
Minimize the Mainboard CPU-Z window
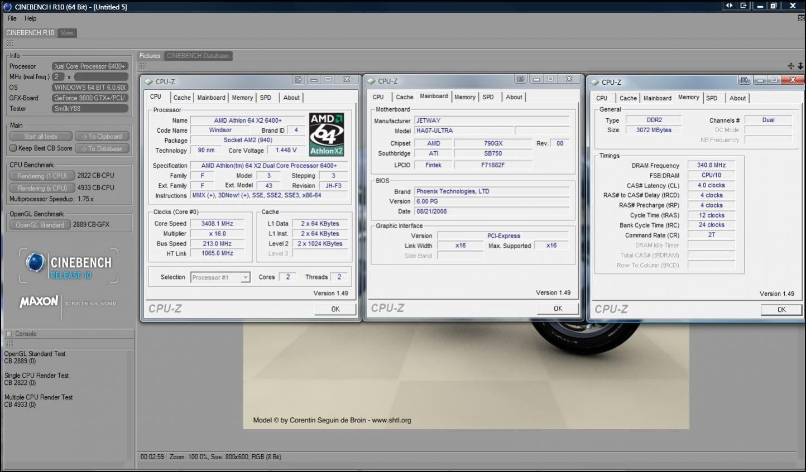coord(536,79)
